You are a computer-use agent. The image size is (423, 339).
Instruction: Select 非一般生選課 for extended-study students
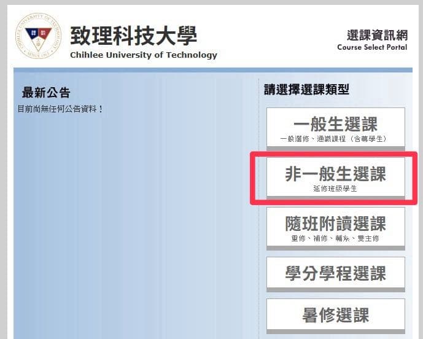pos(336,179)
